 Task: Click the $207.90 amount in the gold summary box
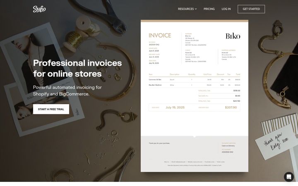pyautogui.click(x=231, y=107)
